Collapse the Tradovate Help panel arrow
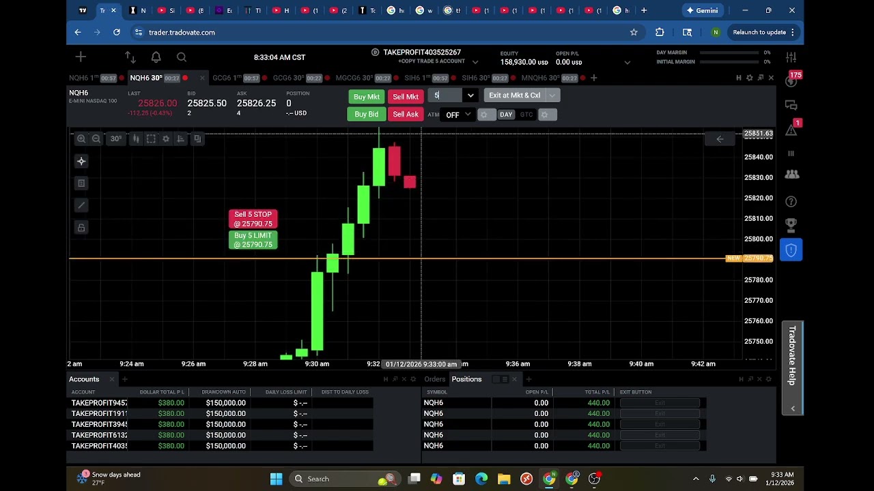 [x=792, y=408]
